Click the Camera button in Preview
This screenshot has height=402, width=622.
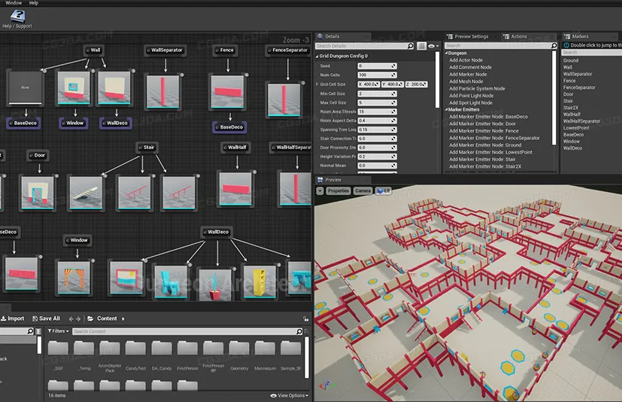(x=363, y=191)
